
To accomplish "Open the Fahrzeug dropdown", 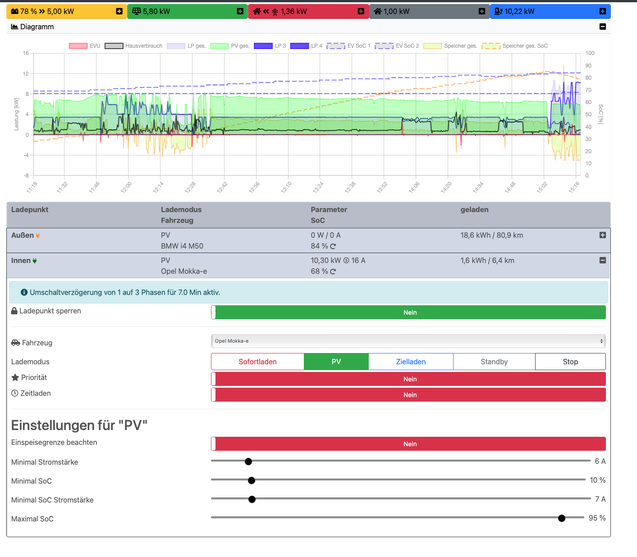I will (408, 341).
